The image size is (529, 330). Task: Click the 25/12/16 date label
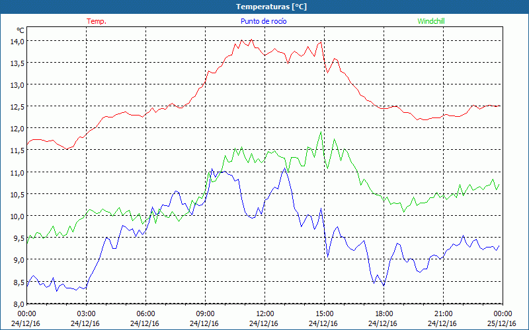[x=502, y=323]
